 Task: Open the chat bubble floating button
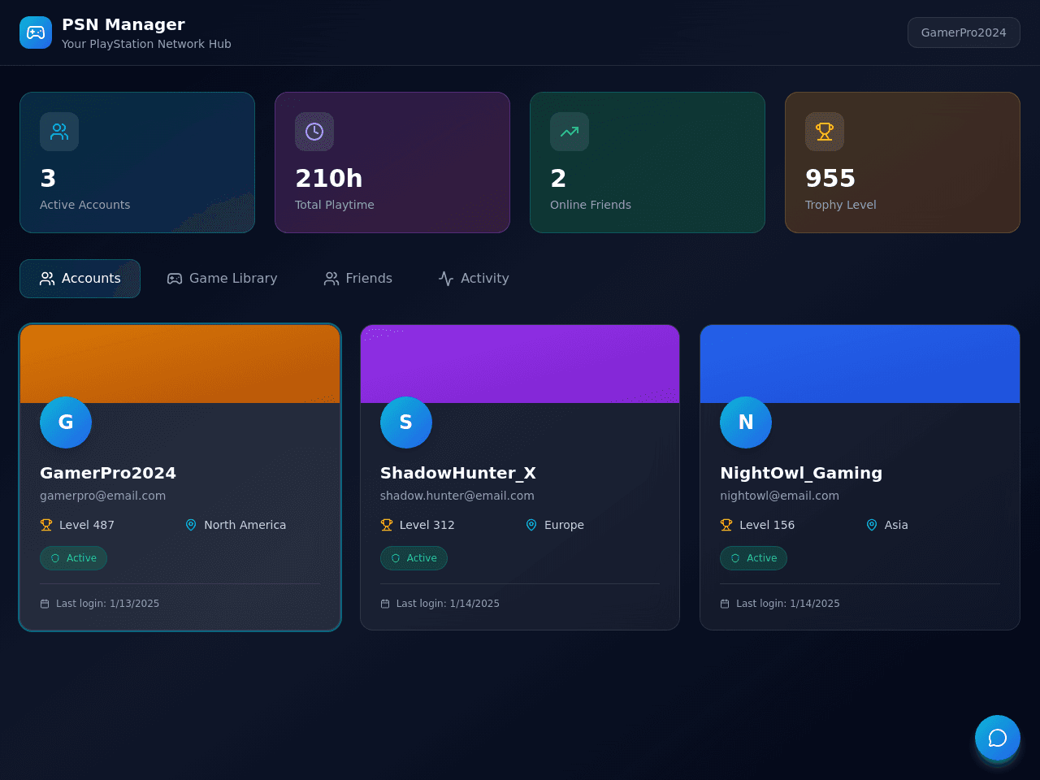tap(998, 738)
